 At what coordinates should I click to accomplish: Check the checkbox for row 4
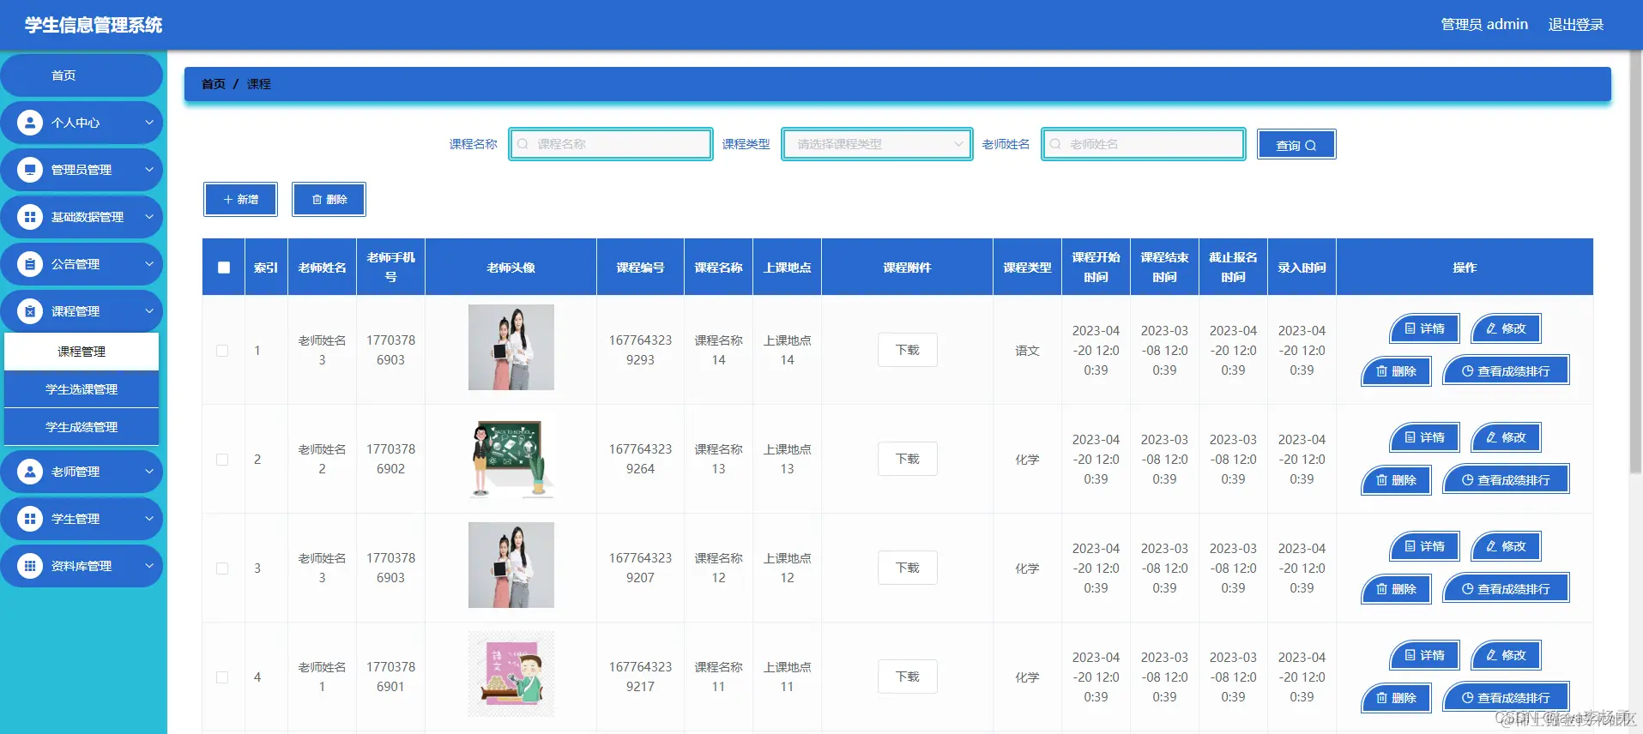tap(222, 677)
